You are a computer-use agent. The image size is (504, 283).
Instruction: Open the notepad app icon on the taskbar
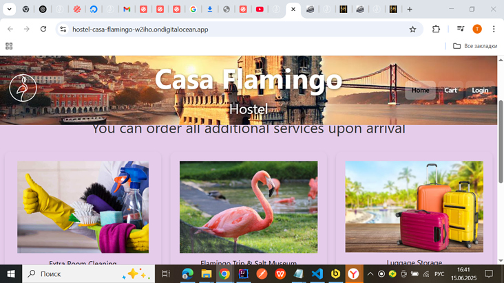coord(299,273)
